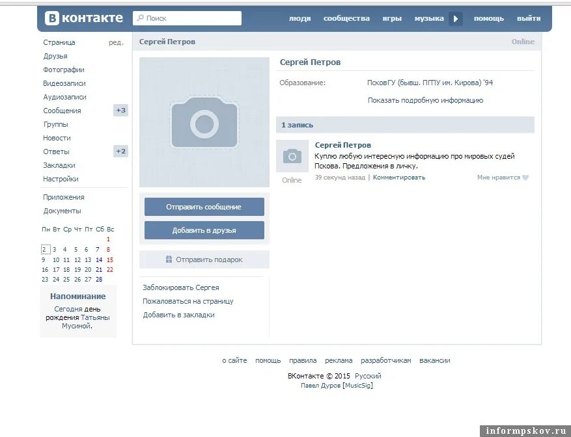Open вакансии in the footer
The height and width of the screenshot is (437, 571).
(435, 360)
